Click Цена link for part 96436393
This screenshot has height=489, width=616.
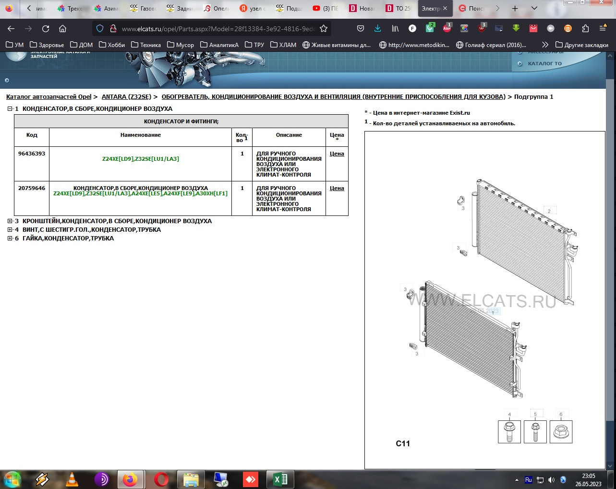click(x=337, y=154)
